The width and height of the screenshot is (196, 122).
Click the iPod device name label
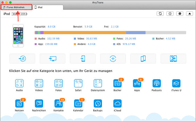7,14
